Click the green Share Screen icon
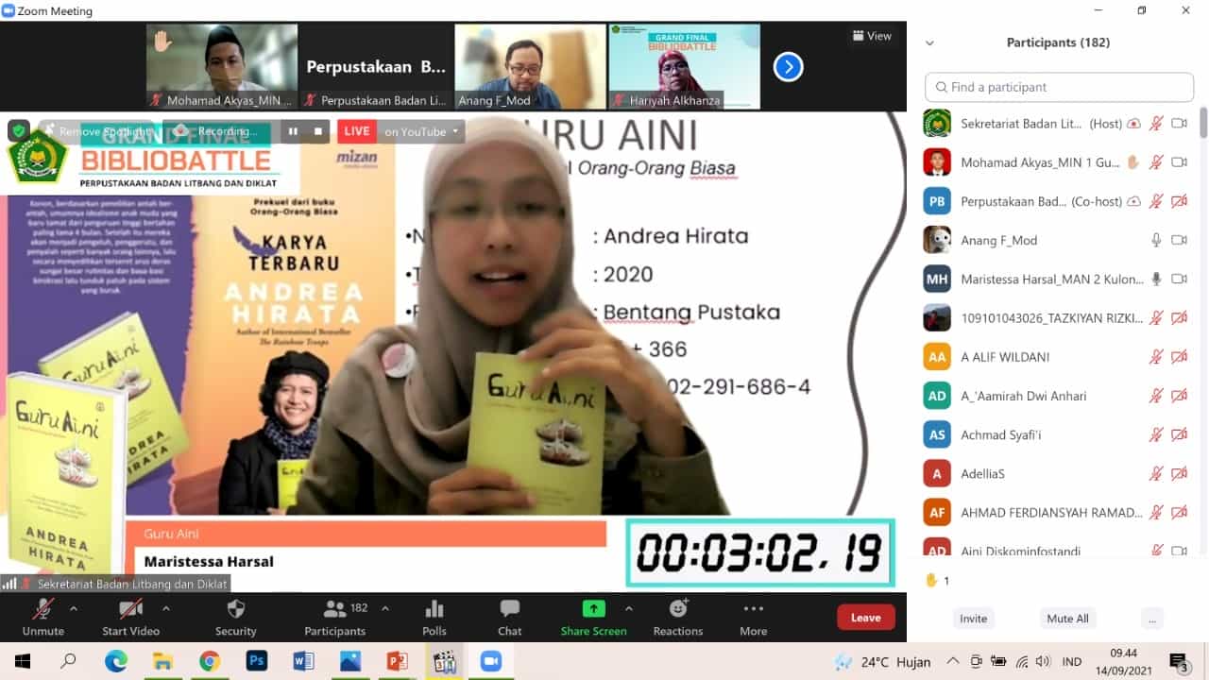This screenshot has width=1209, height=680. tap(594, 609)
